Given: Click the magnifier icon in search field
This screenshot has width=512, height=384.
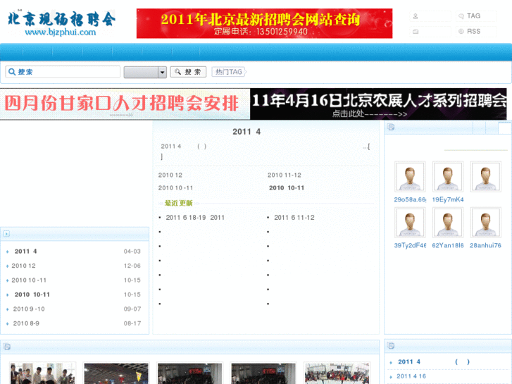Looking at the screenshot, I should coord(12,72).
